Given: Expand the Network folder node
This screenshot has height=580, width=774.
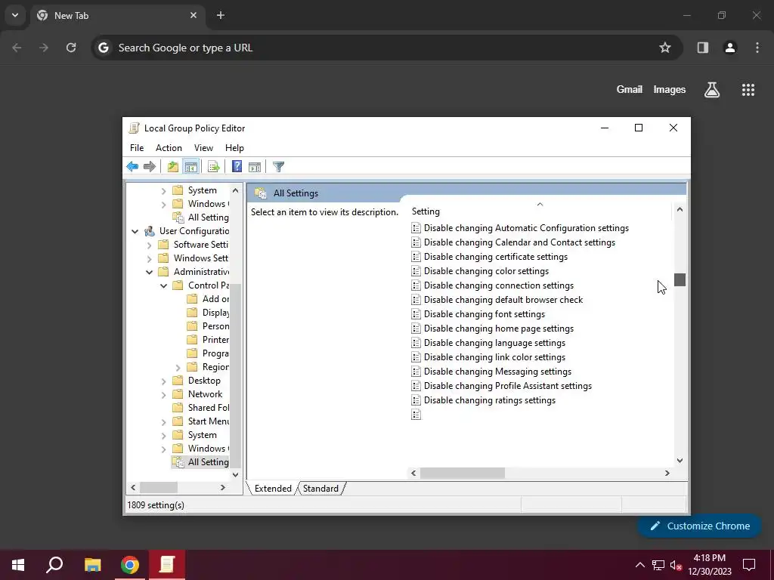Looking at the screenshot, I should point(163,394).
